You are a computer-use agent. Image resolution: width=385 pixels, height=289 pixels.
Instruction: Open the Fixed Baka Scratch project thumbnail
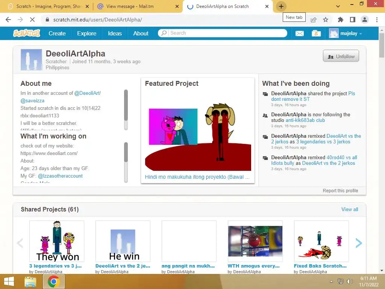[x=321, y=241]
